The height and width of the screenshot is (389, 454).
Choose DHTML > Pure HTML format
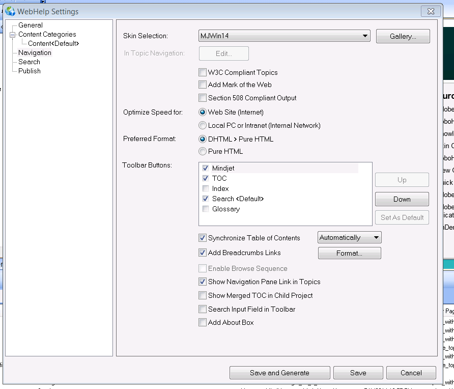[x=203, y=139]
